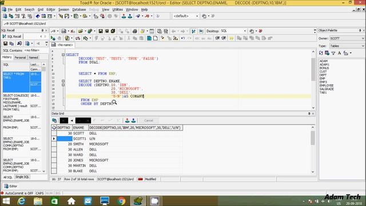This screenshot has width=366, height=206.
Task: Open the Session menu
Action: tap(63, 10)
